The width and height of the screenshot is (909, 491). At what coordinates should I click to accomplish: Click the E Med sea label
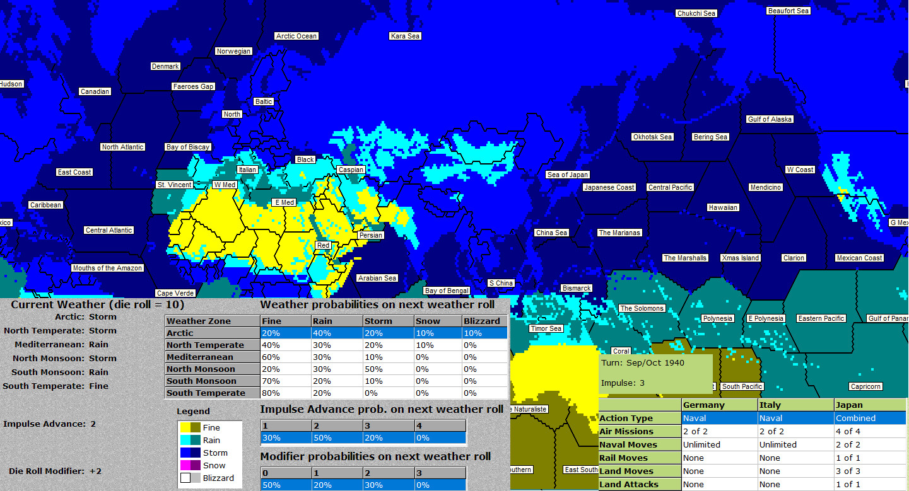tap(283, 202)
